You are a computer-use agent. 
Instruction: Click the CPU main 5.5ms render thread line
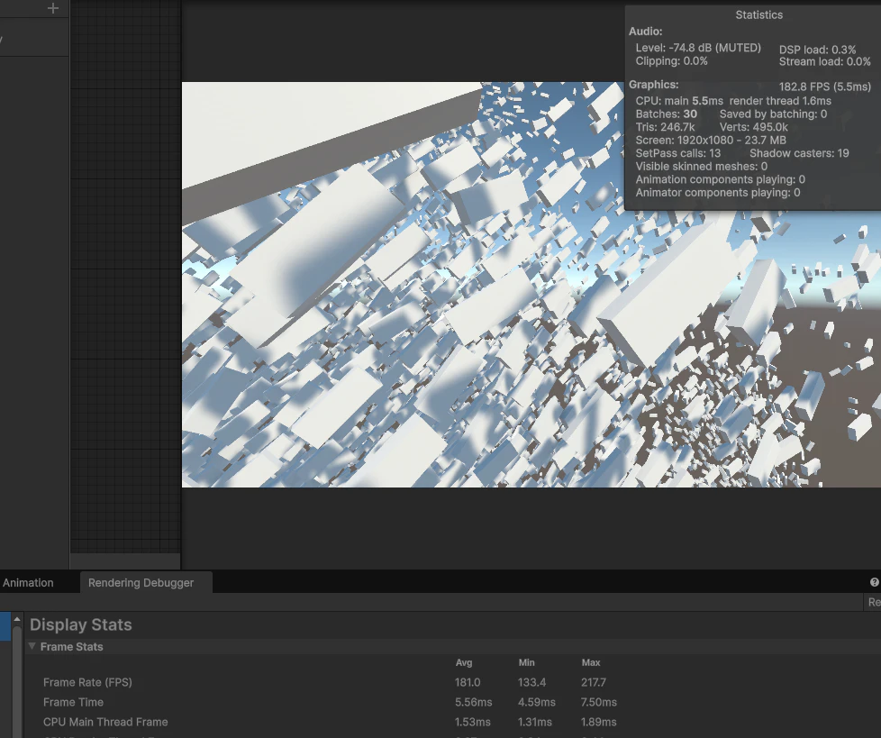click(733, 101)
